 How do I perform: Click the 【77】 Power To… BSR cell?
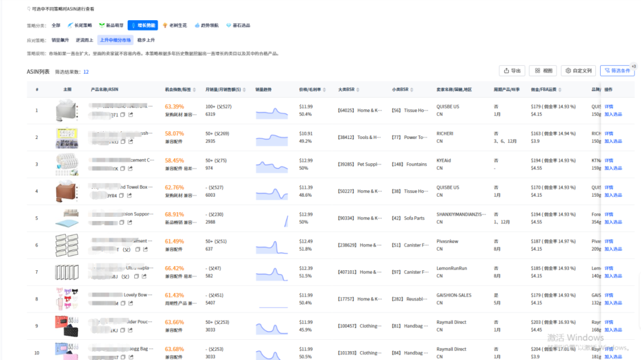tap(410, 137)
